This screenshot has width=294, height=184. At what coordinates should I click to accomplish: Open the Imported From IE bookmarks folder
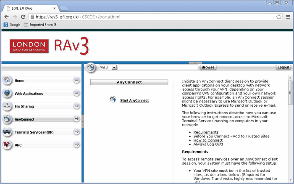click(x=40, y=24)
